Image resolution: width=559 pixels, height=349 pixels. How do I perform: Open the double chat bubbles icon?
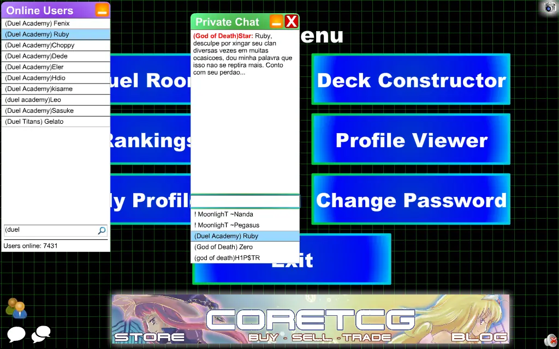tap(41, 334)
